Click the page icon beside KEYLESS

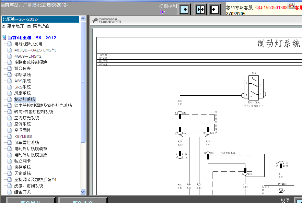click(10, 136)
